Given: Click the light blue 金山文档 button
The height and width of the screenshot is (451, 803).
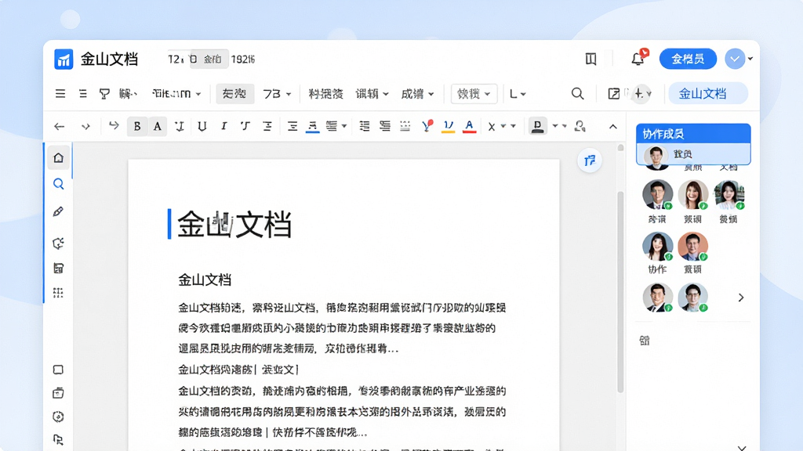Looking at the screenshot, I should click(x=708, y=94).
